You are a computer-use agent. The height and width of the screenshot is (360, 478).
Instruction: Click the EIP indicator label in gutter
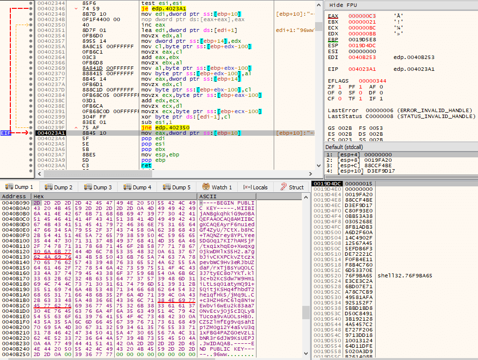click(x=6, y=133)
